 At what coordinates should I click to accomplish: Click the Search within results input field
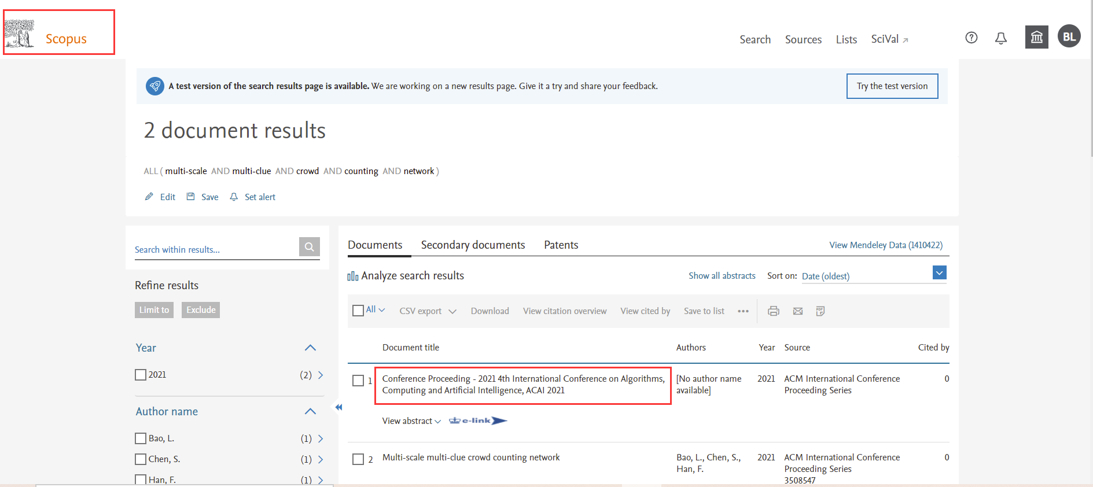tap(216, 249)
